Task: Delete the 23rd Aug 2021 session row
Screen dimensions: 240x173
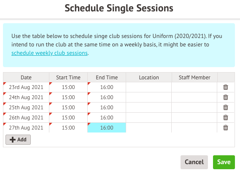Action: 226,87
